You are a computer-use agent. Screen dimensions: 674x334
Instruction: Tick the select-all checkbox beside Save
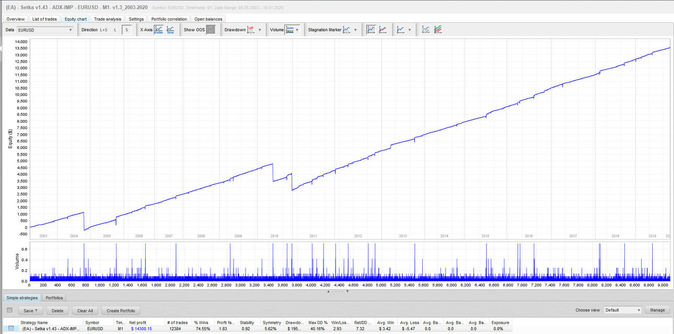click(x=9, y=310)
